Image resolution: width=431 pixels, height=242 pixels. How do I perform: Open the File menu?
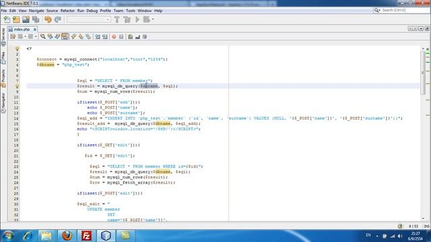pos(4,11)
